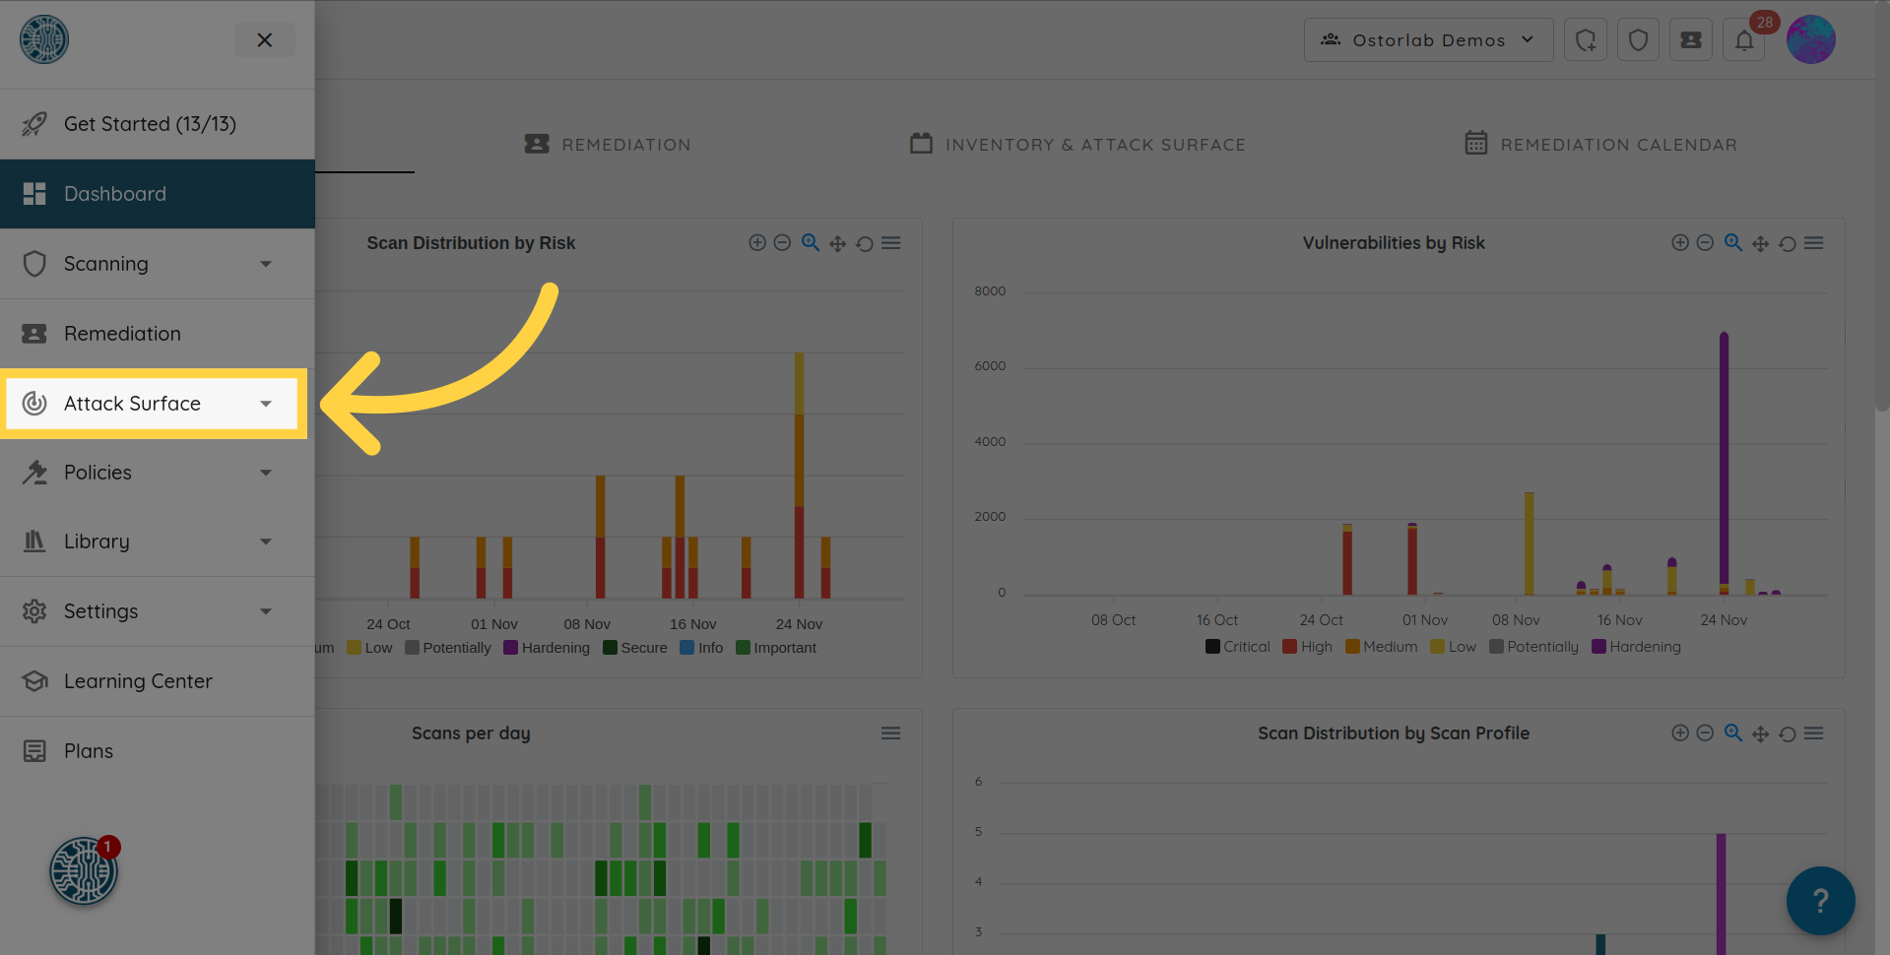The width and height of the screenshot is (1890, 955).
Task: Open the Ostorlab Demos organization dropdown
Action: [x=1428, y=40]
